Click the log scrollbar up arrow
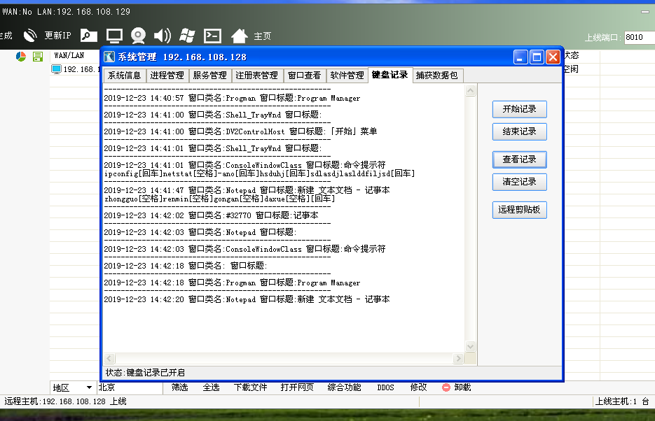This screenshot has height=421, width=655. coord(470,90)
